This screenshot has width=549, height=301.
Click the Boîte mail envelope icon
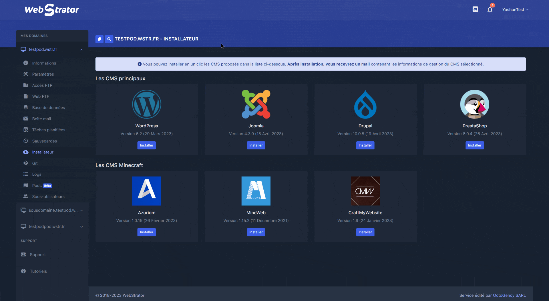26,119
